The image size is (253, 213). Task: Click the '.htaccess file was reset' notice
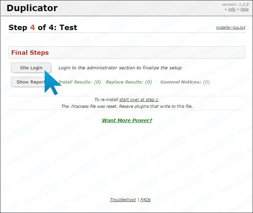tap(127, 106)
